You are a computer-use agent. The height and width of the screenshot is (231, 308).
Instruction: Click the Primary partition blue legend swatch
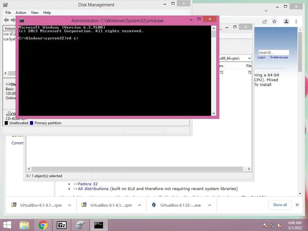point(31,123)
